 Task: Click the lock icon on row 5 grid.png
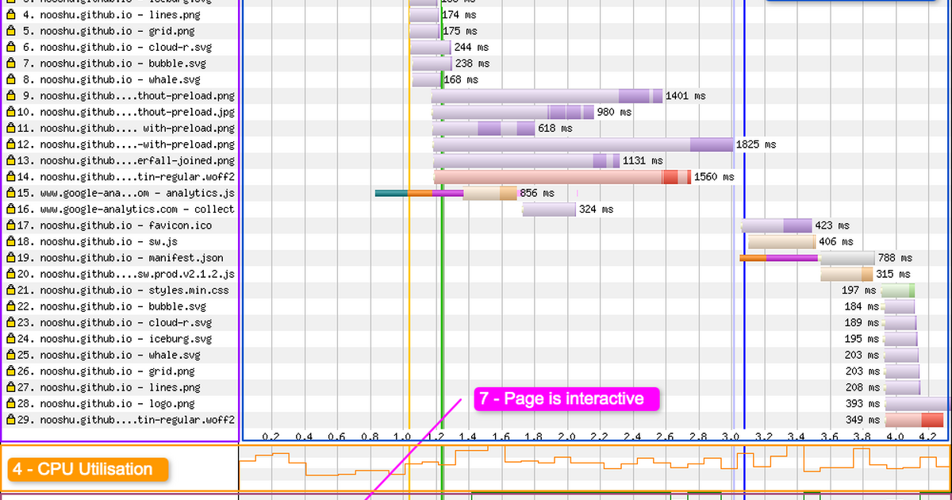[11, 31]
